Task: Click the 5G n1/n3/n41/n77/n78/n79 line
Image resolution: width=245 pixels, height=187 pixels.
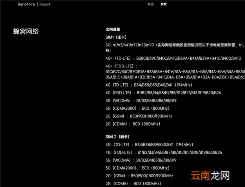Action: pyautogui.click(x=175, y=45)
